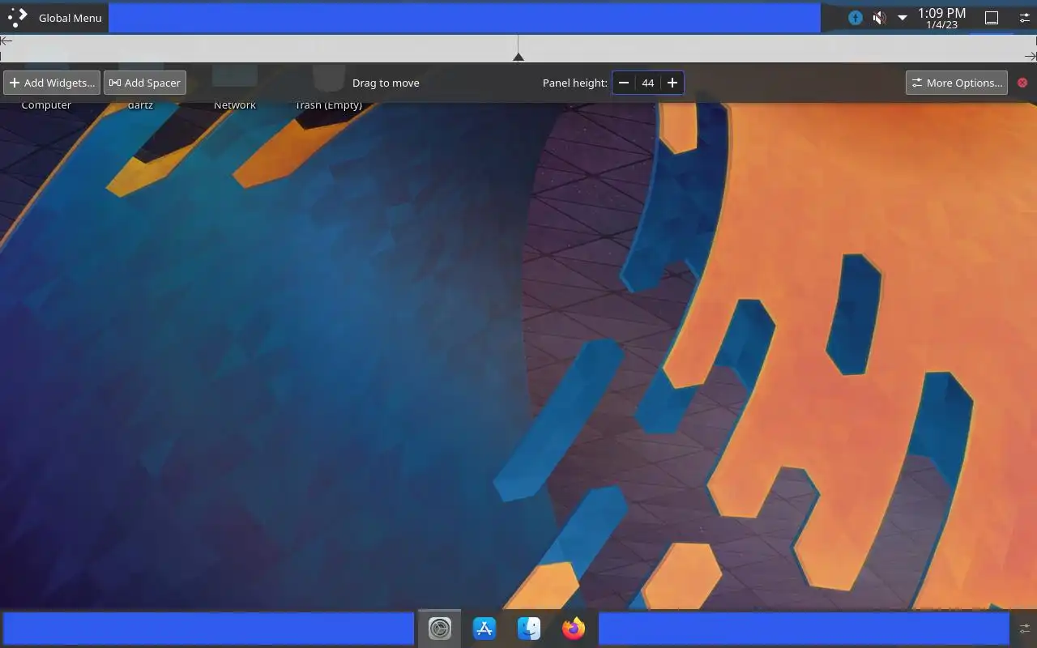The width and height of the screenshot is (1037, 648).
Task: Select the dartz desktop icon label
Action: 140,105
